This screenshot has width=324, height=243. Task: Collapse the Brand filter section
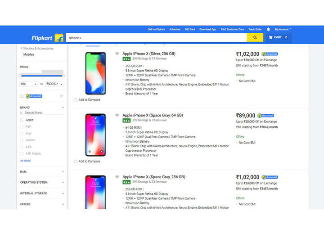point(63,108)
